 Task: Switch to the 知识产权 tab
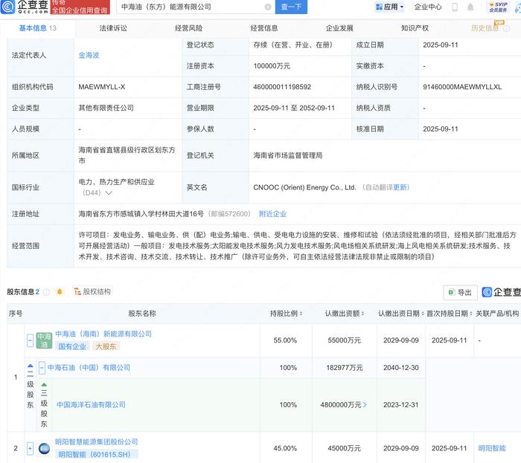click(415, 28)
